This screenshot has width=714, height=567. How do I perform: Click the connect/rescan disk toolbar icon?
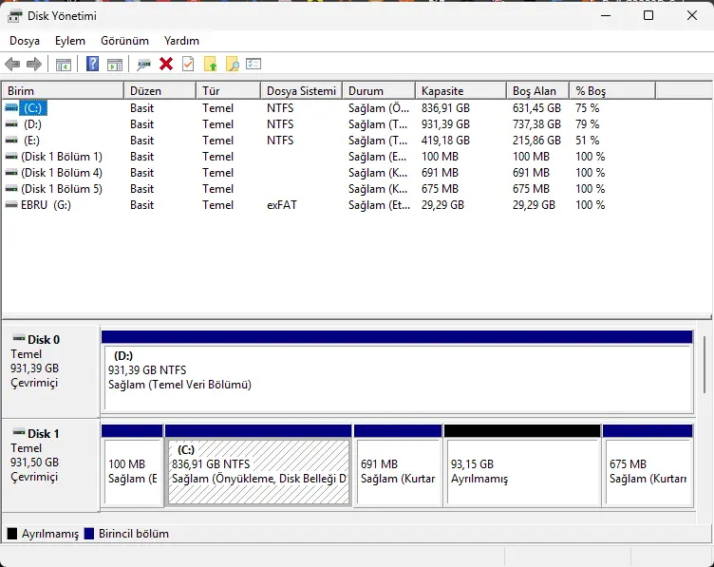[144, 65]
